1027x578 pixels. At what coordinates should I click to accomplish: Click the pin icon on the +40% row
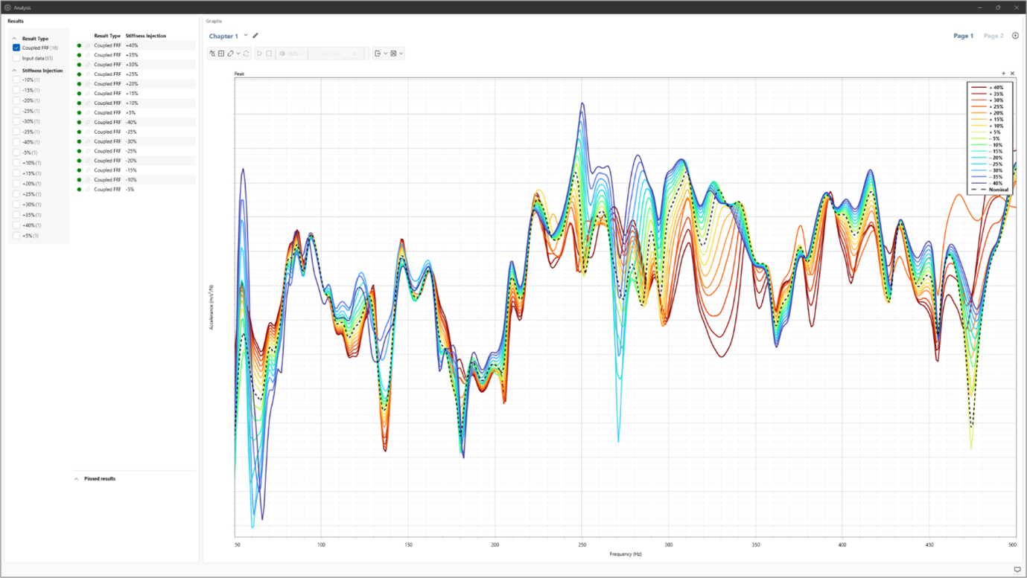[87, 45]
